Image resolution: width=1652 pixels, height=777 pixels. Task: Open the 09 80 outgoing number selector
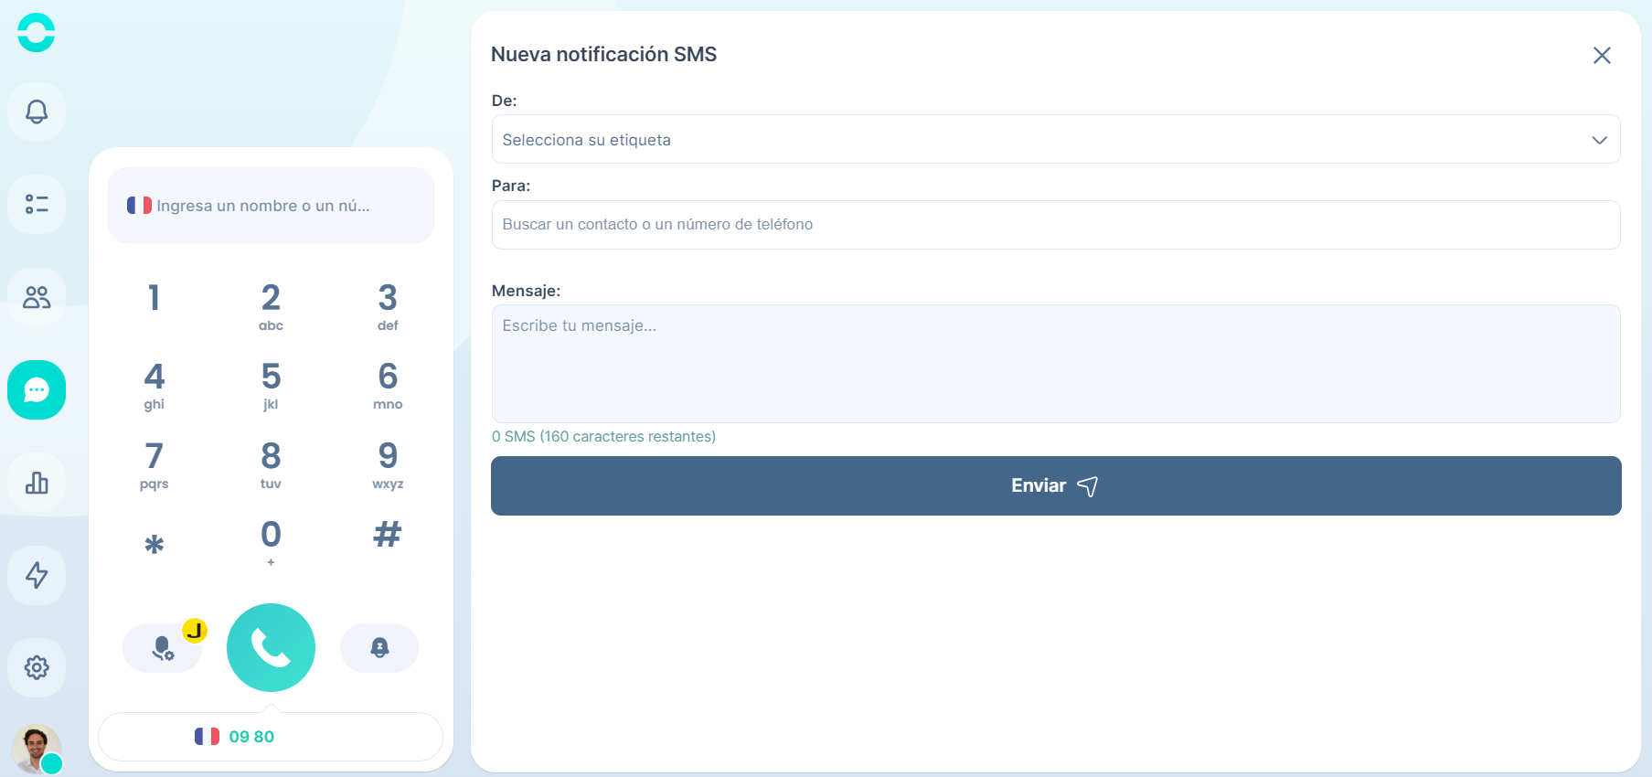point(271,737)
